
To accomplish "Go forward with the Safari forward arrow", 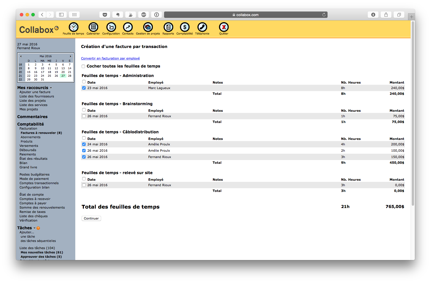I will (x=50, y=15).
